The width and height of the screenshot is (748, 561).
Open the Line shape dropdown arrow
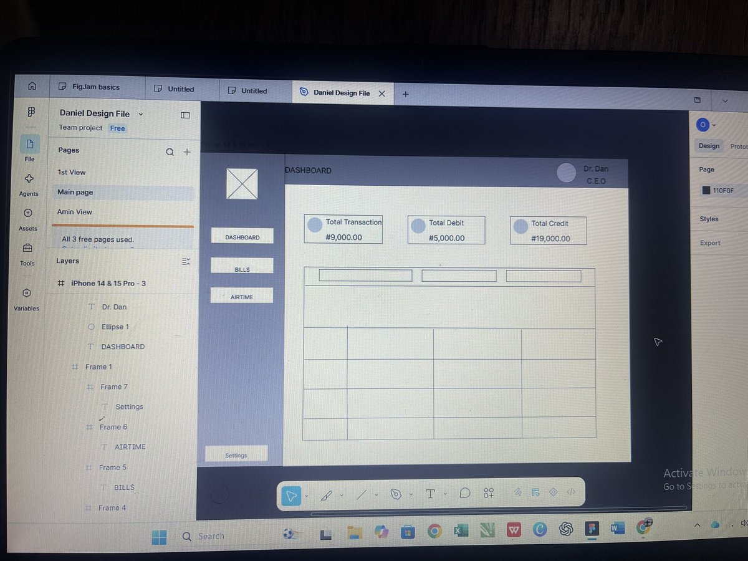(376, 495)
